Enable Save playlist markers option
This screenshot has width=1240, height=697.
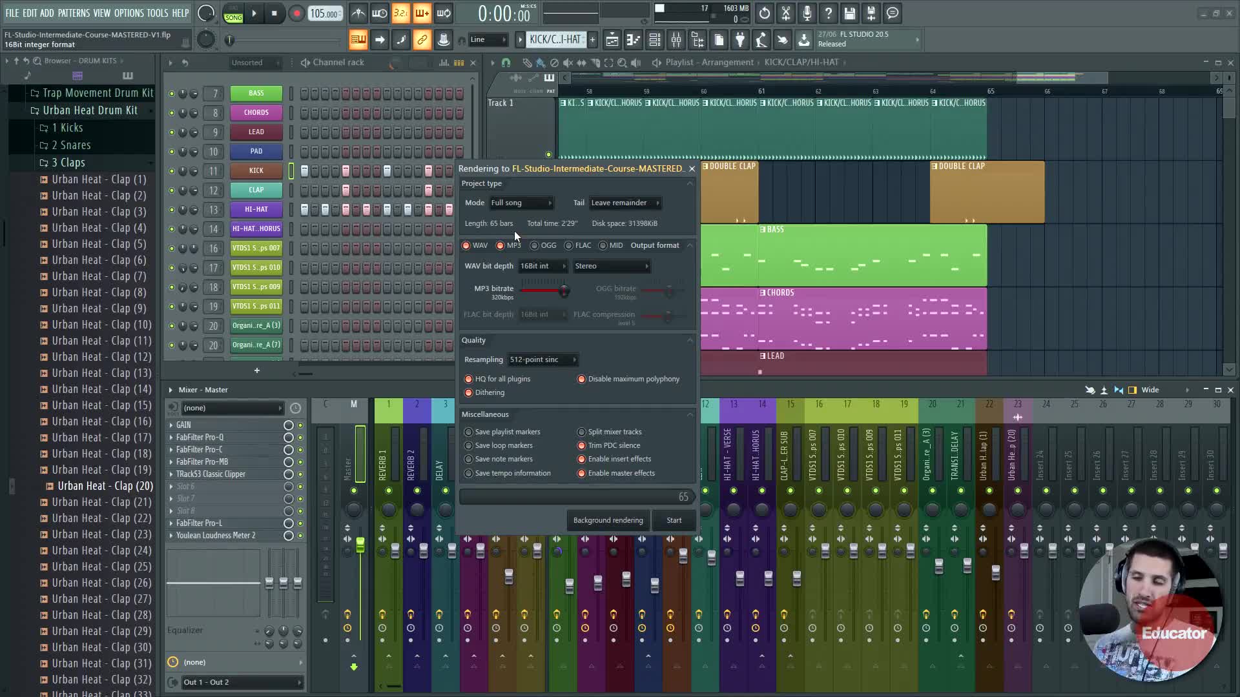(x=469, y=432)
